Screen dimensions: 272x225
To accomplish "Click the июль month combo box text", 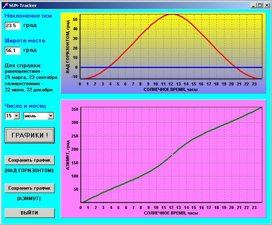I will coord(35,116).
